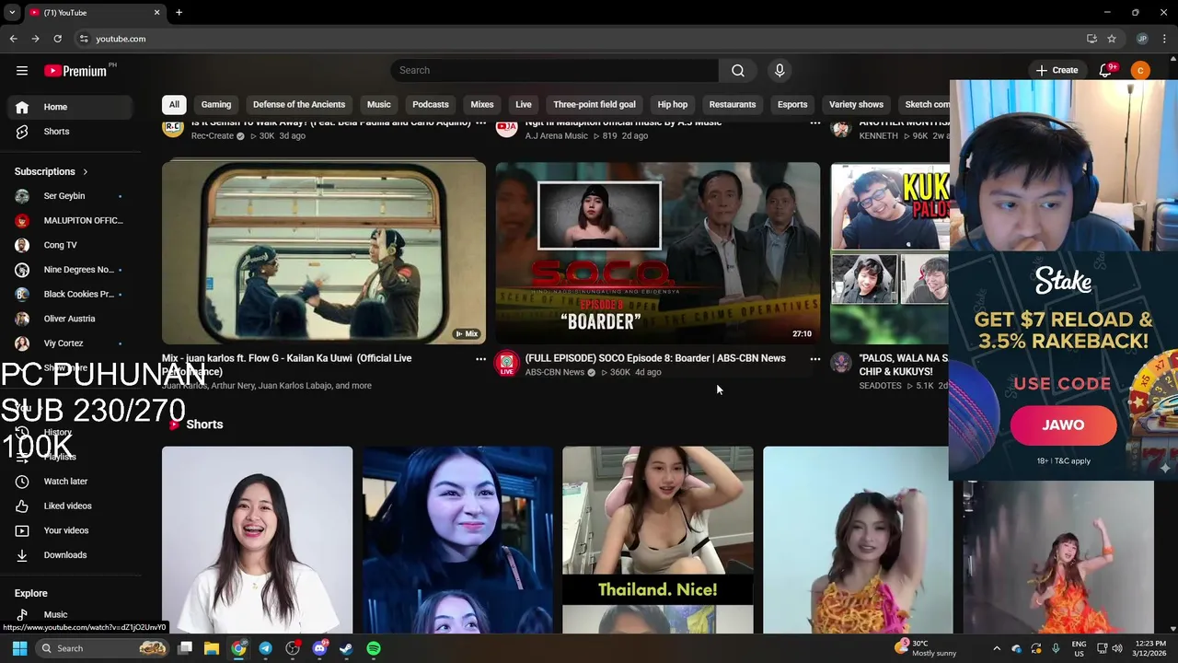Screen dimensions: 1178x663
Task: Select Three-point field goal chip
Action: (x=595, y=104)
